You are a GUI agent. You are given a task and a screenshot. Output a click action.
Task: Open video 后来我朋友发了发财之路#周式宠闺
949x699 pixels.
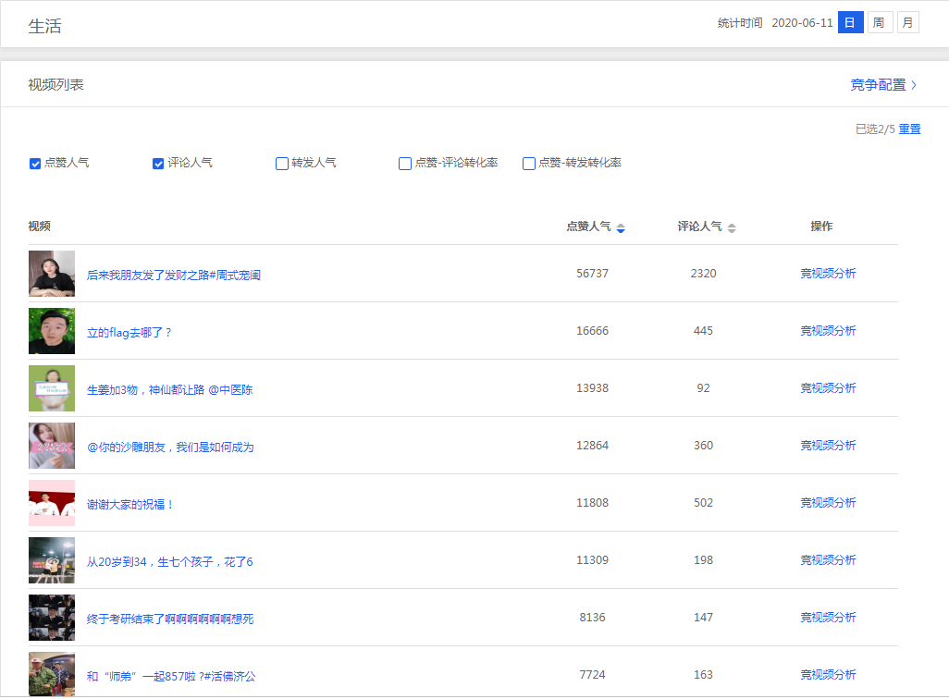pyautogui.click(x=174, y=275)
